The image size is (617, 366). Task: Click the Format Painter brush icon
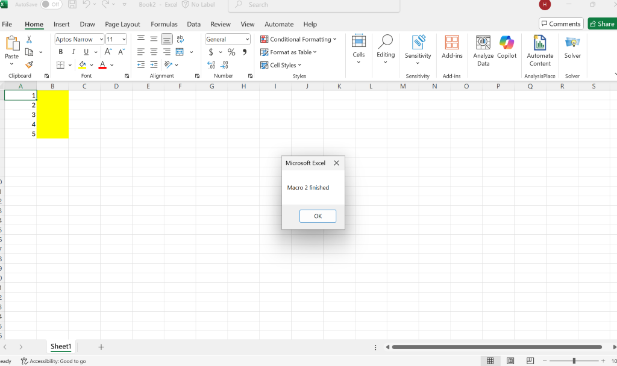pos(29,64)
